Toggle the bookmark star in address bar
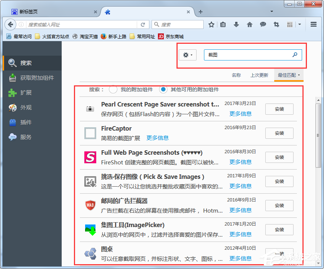This screenshot has width=324, height=269. click(211, 24)
